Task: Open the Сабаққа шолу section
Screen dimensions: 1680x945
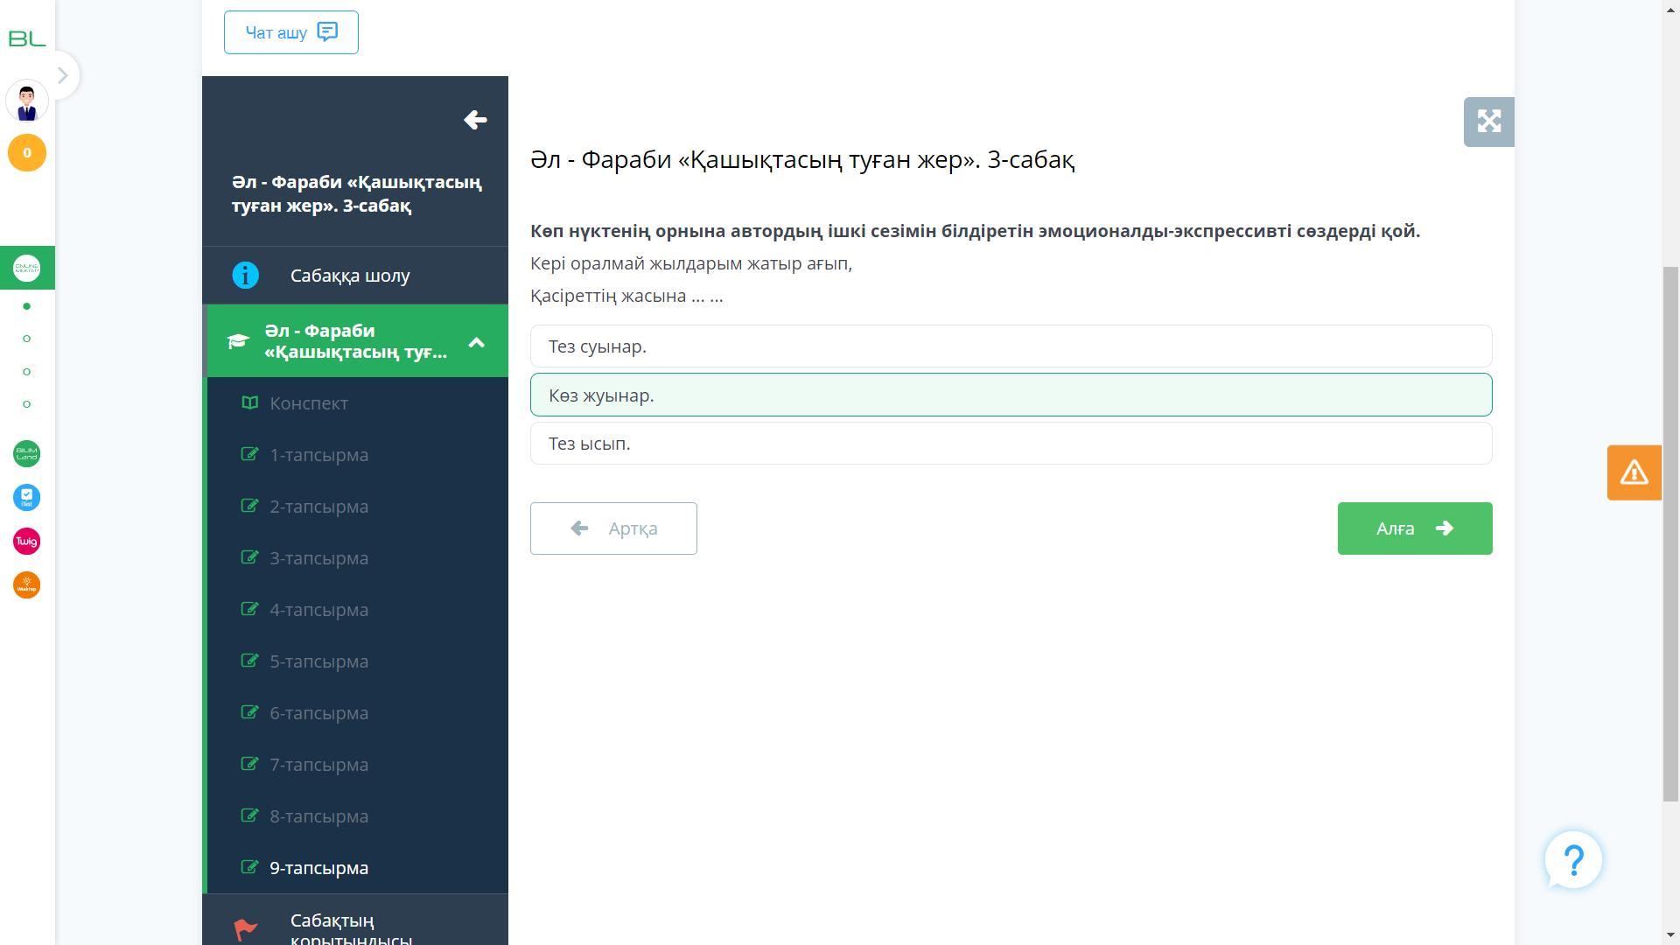Action: tap(350, 276)
